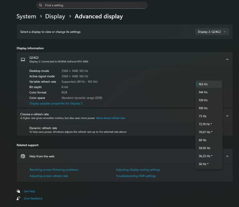Choose 59,95 Hz from list
Image resolution: width=239 pixels, height=207 pixels.
209,148
